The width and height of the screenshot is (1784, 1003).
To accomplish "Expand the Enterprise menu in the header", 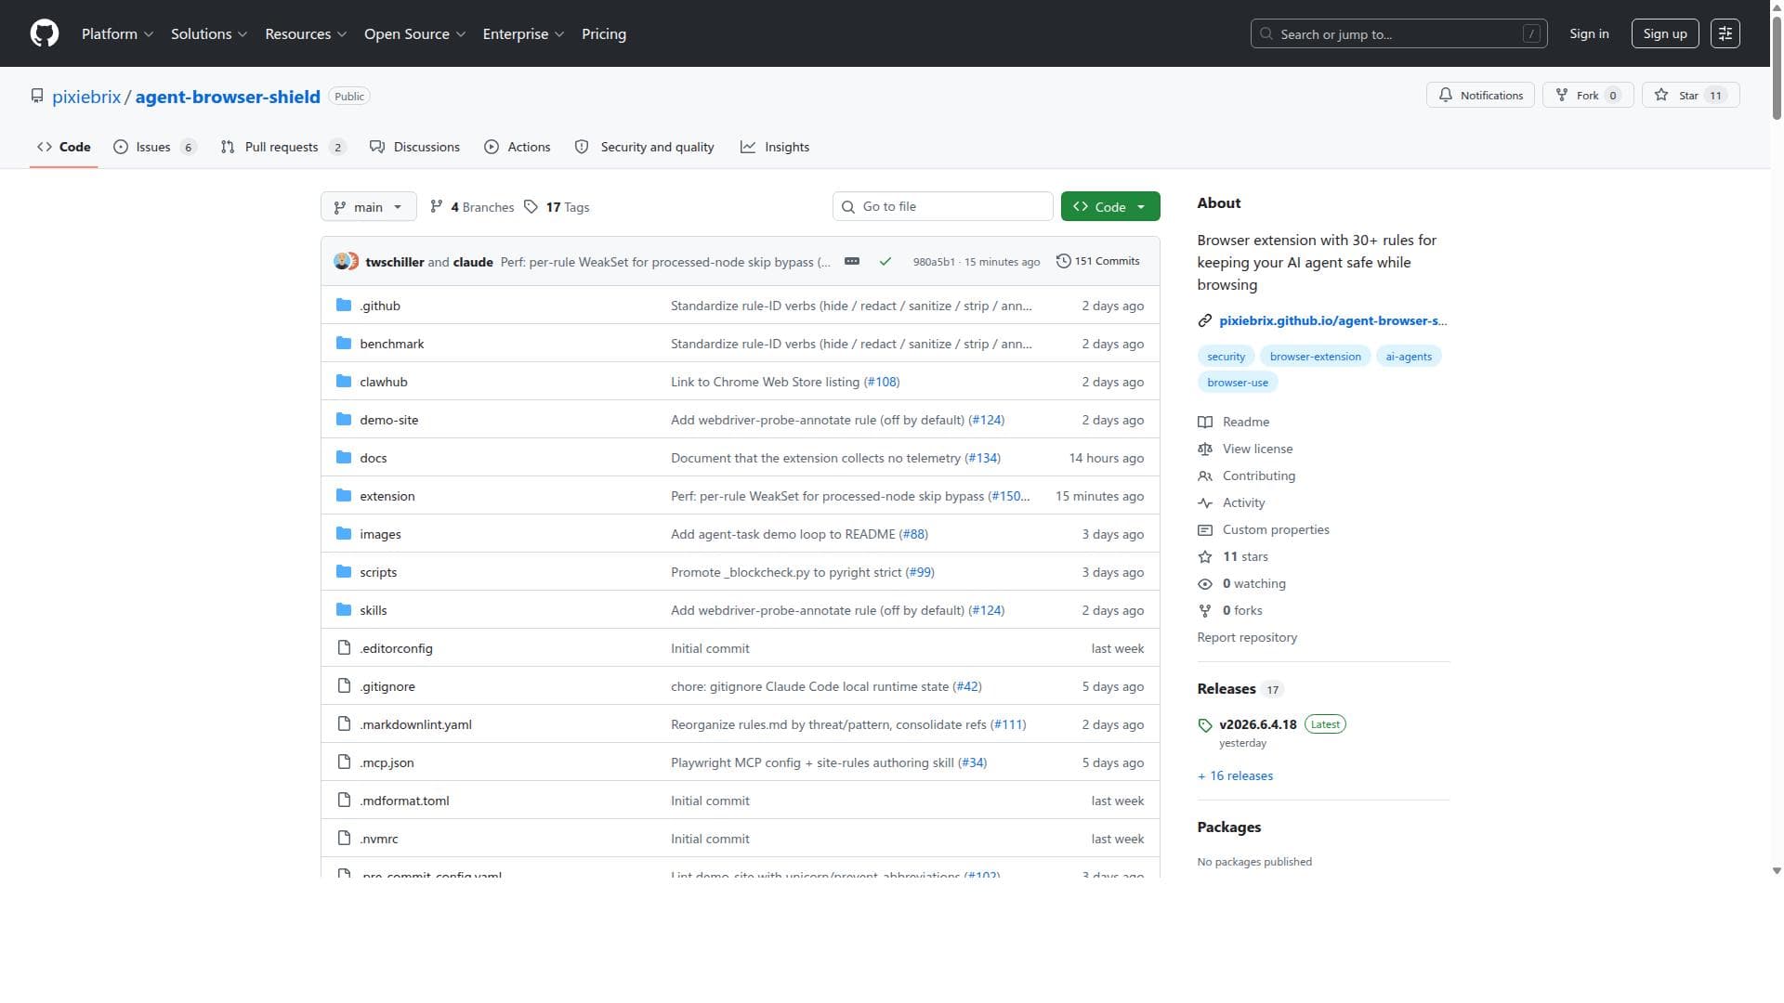I will [523, 33].
